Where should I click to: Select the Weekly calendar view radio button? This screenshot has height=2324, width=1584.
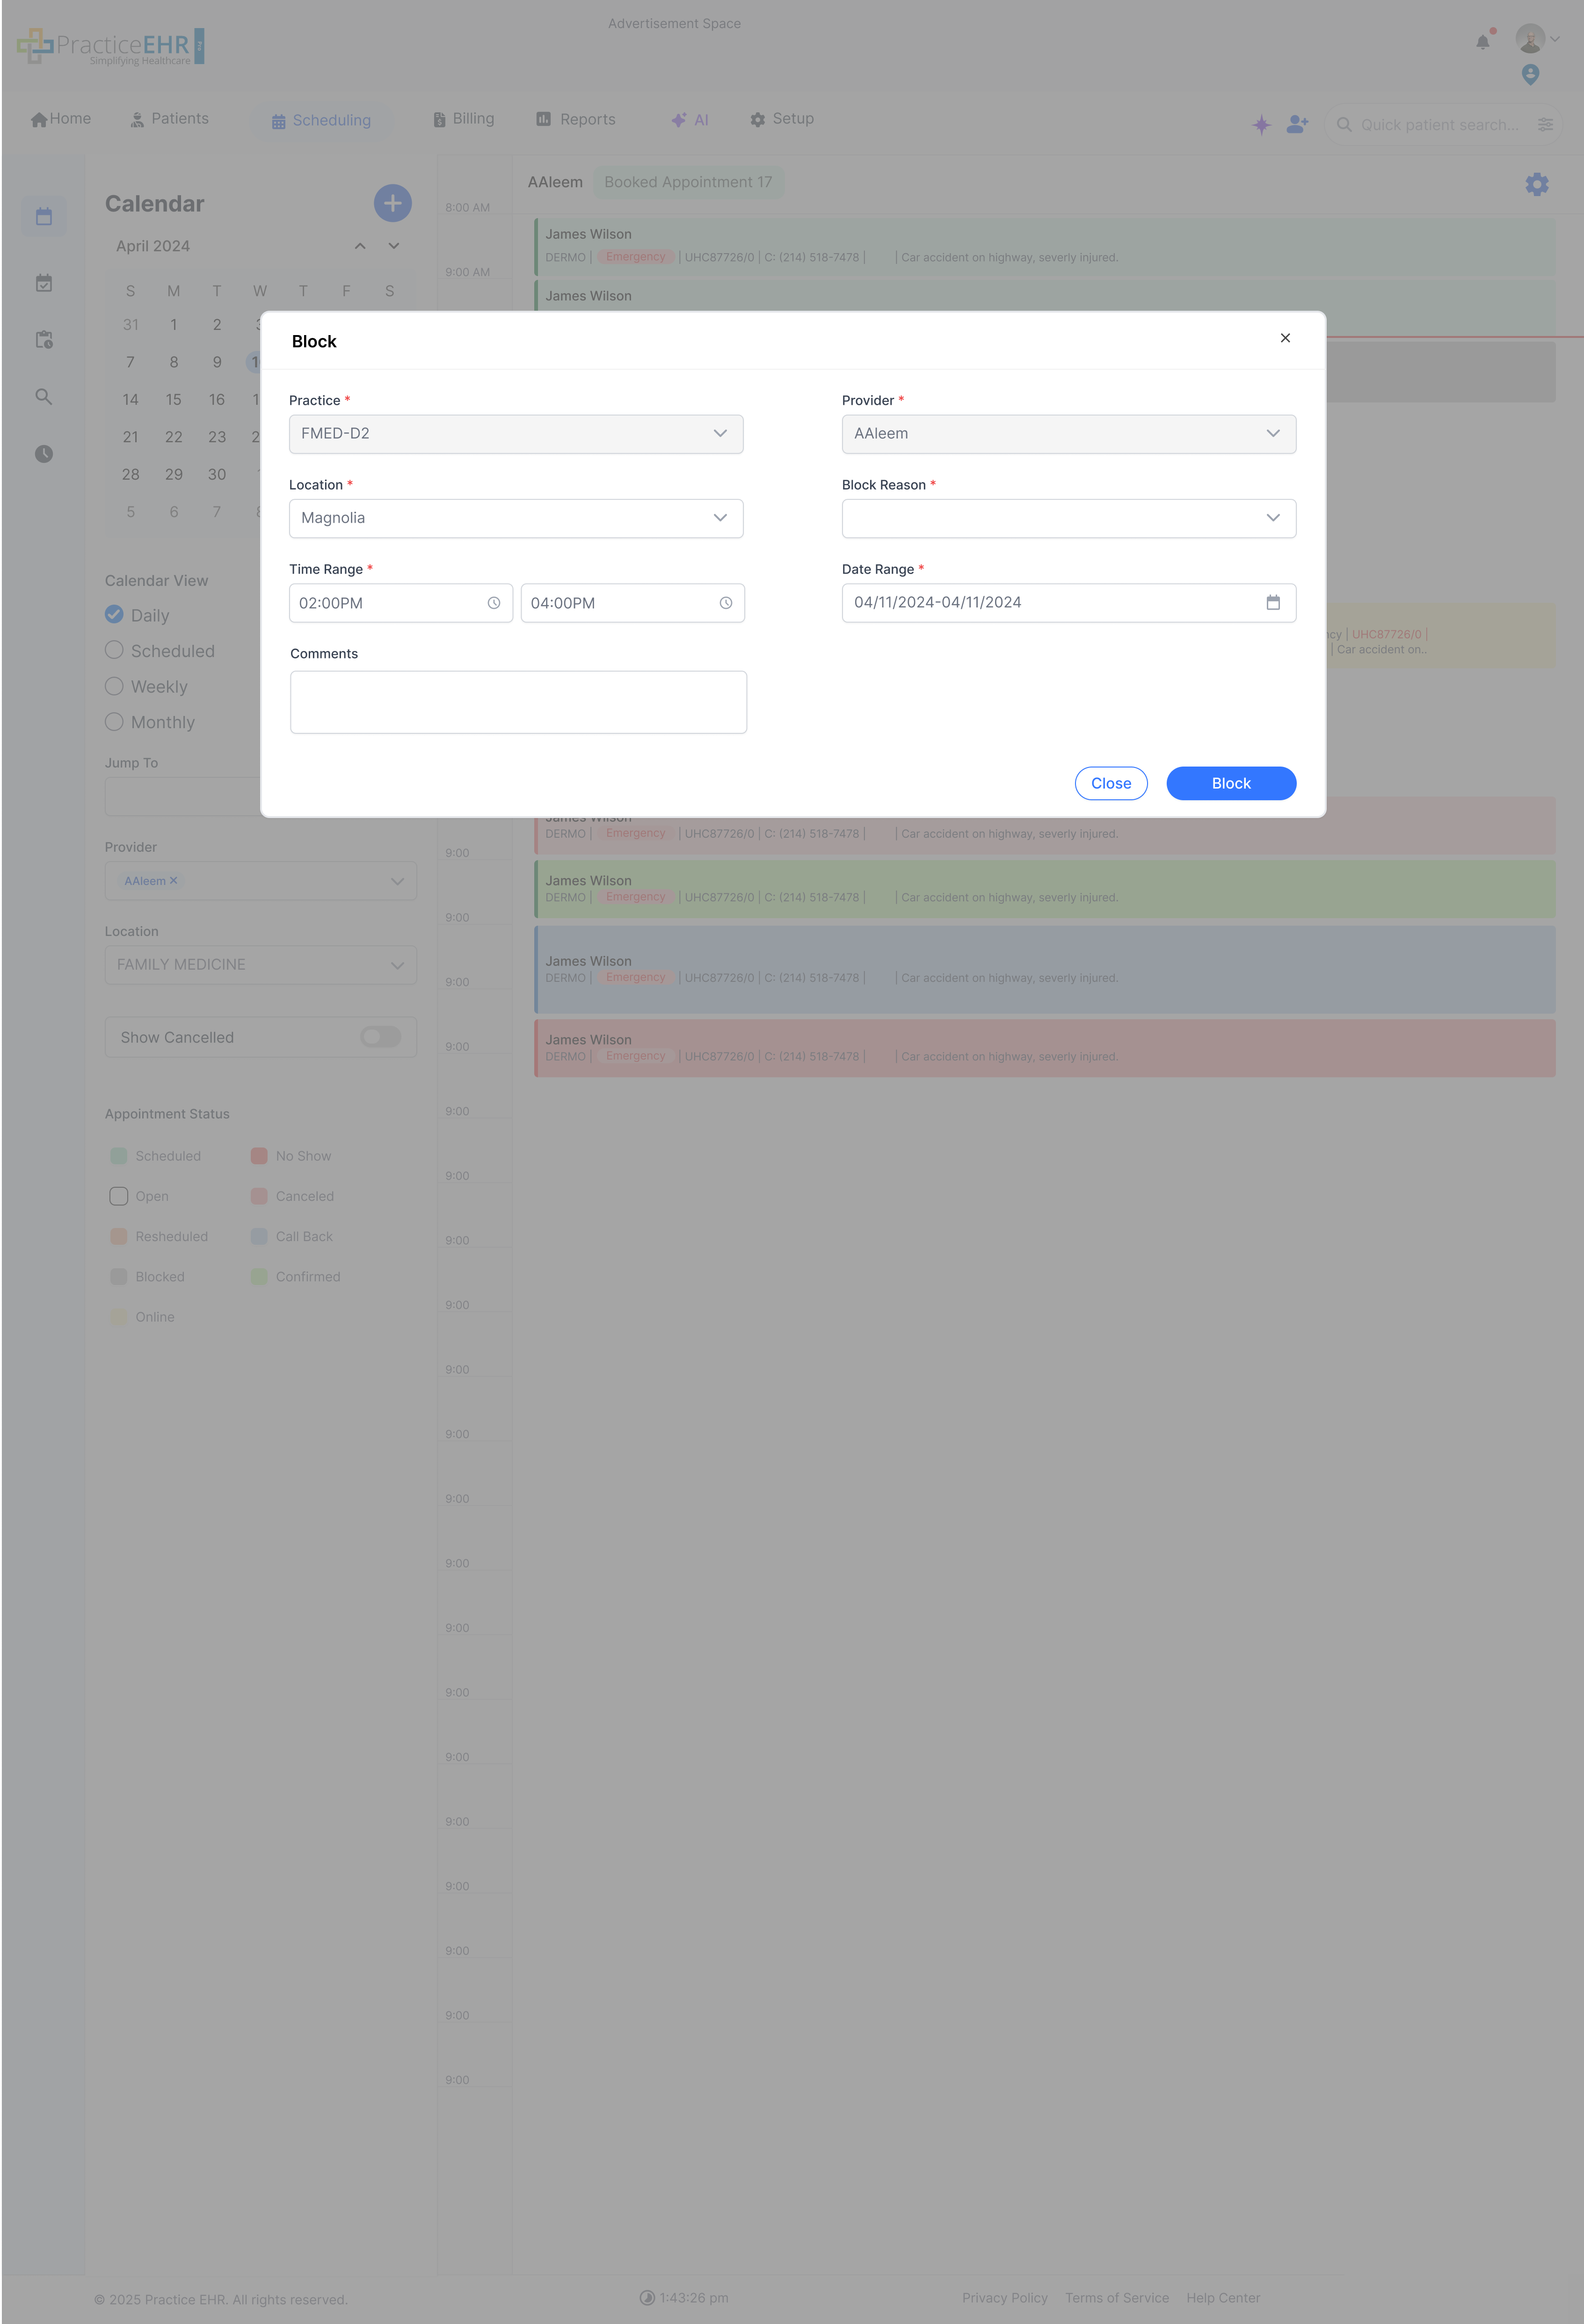click(114, 686)
